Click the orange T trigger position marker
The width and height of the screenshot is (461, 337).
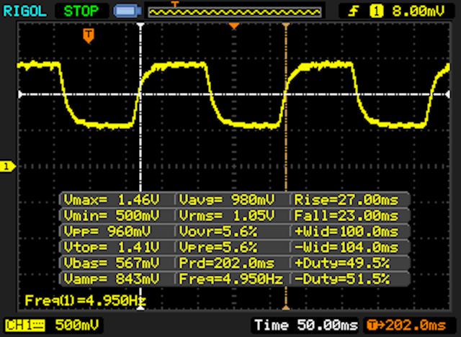pos(89,36)
